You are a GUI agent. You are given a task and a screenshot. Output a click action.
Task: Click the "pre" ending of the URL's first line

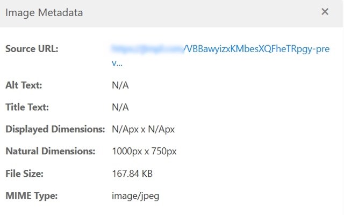[x=322, y=49]
